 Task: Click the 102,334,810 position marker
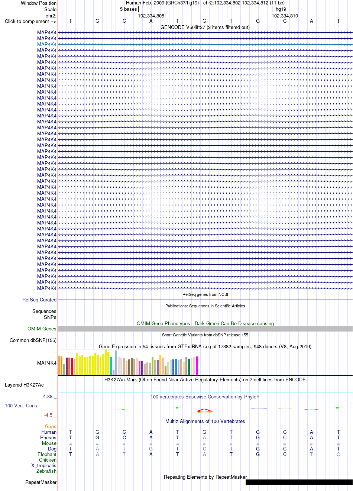(x=285, y=16)
